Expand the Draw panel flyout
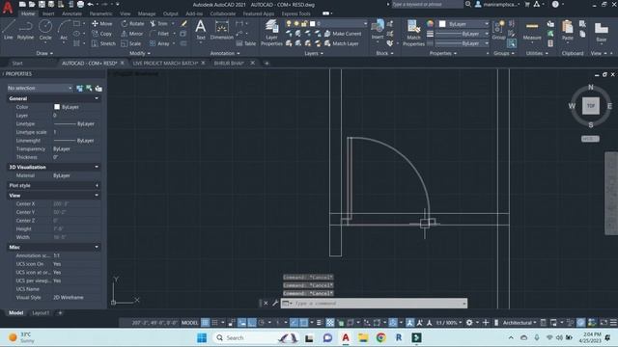Image resolution: width=618 pixels, height=347 pixels. pyautogui.click(x=44, y=53)
